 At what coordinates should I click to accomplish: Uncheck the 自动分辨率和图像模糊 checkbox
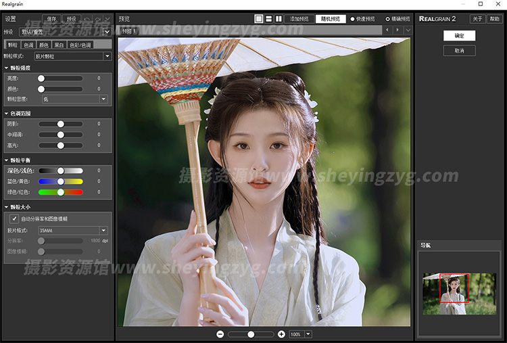click(14, 219)
